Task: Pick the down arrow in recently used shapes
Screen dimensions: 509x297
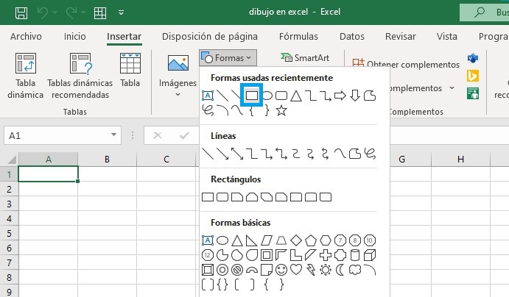Action: pos(355,96)
